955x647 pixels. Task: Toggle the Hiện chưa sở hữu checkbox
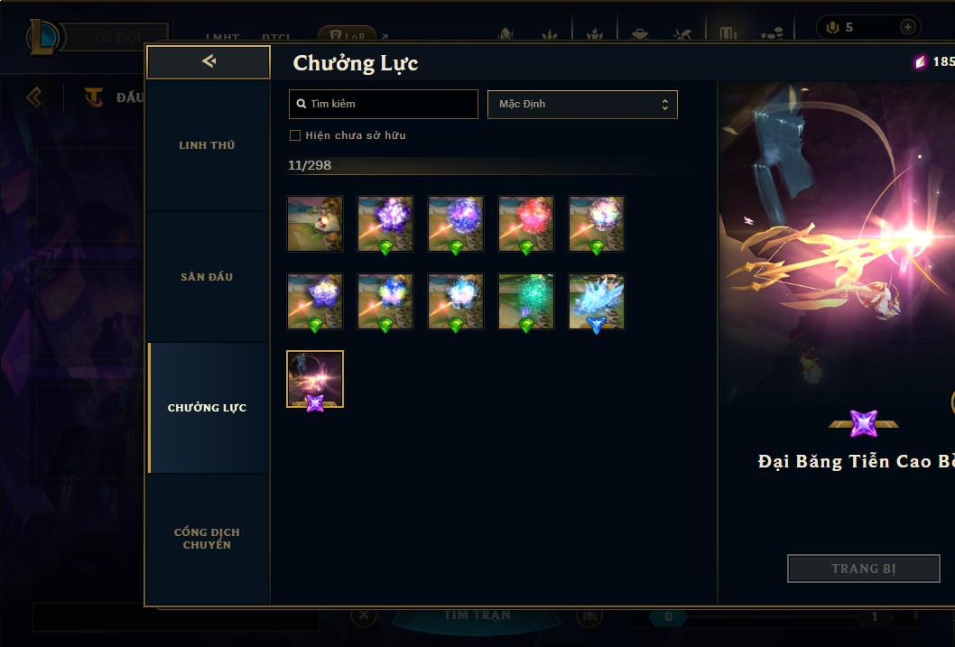(295, 135)
